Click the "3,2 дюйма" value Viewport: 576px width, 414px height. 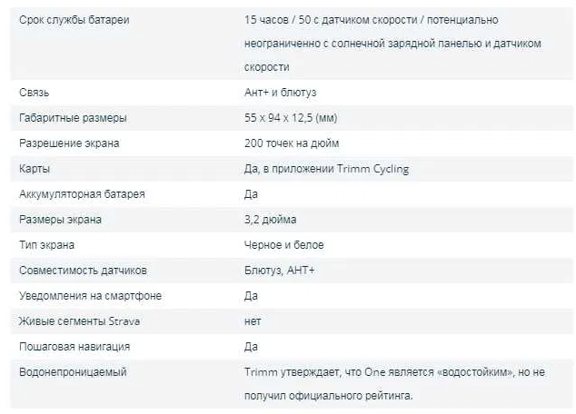[270, 220]
